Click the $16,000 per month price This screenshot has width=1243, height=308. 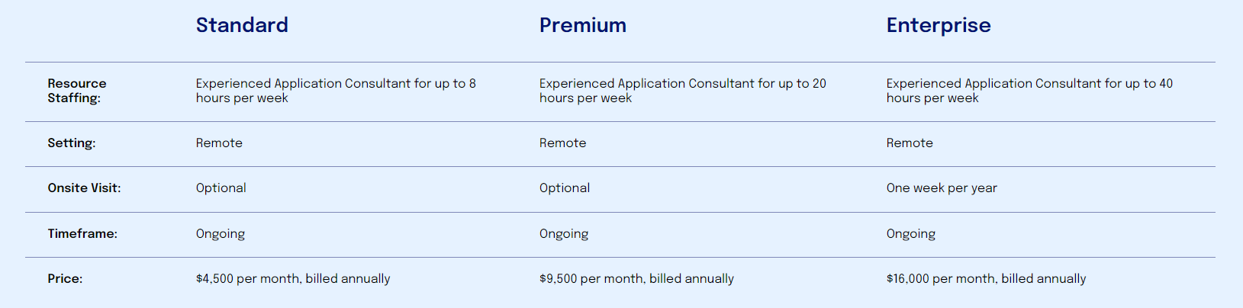pyautogui.click(x=985, y=279)
